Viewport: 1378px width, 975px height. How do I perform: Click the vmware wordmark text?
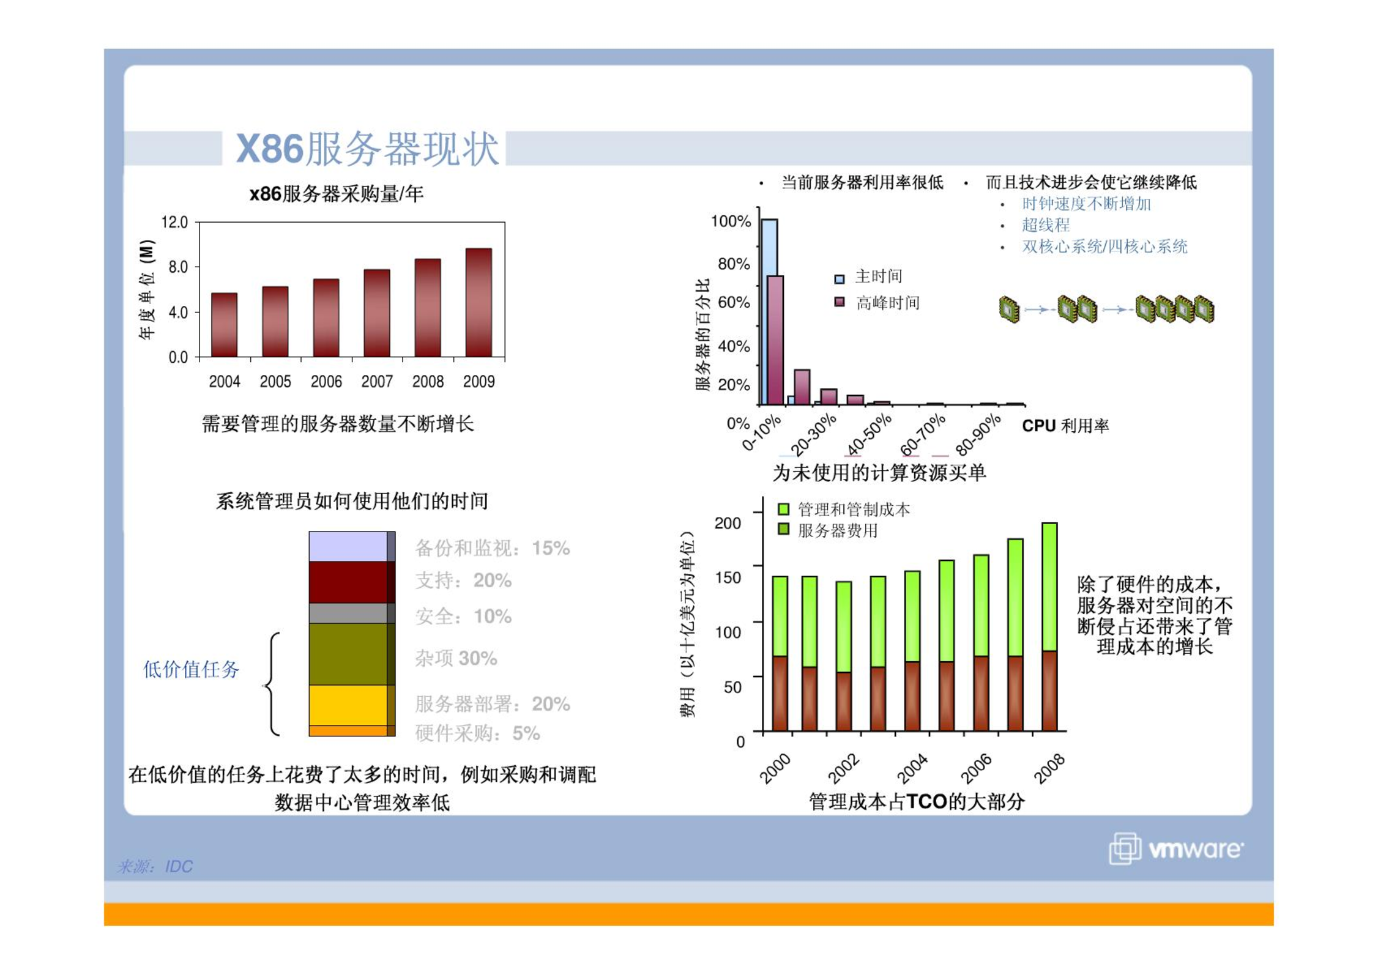[x=1196, y=849]
